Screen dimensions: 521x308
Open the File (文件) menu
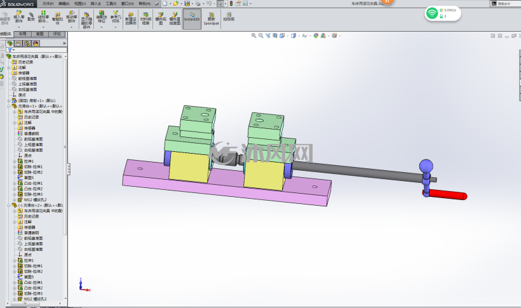(48, 4)
